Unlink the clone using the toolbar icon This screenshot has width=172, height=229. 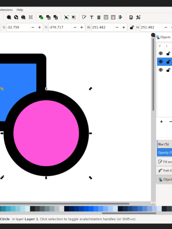[55, 17]
